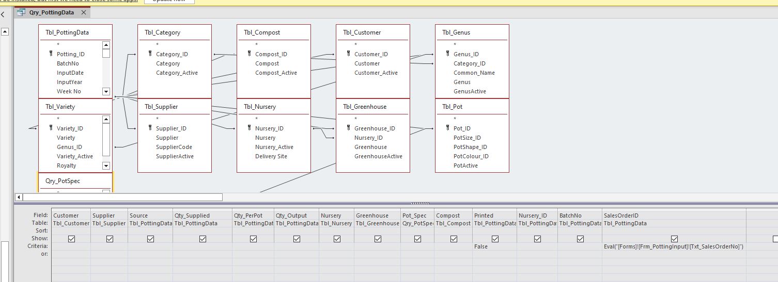
Task: Uncheck Show for the Supplier column
Action: click(110, 239)
